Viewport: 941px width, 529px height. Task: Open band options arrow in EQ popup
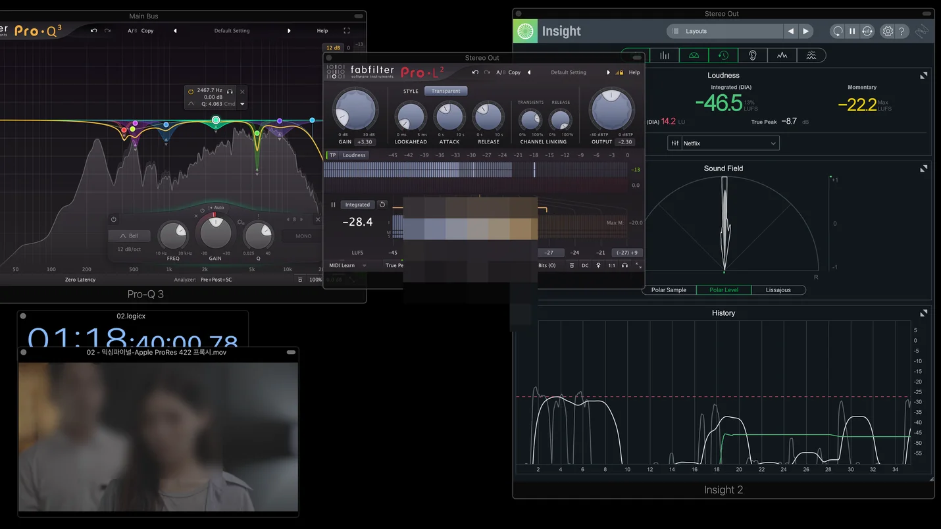pyautogui.click(x=242, y=104)
